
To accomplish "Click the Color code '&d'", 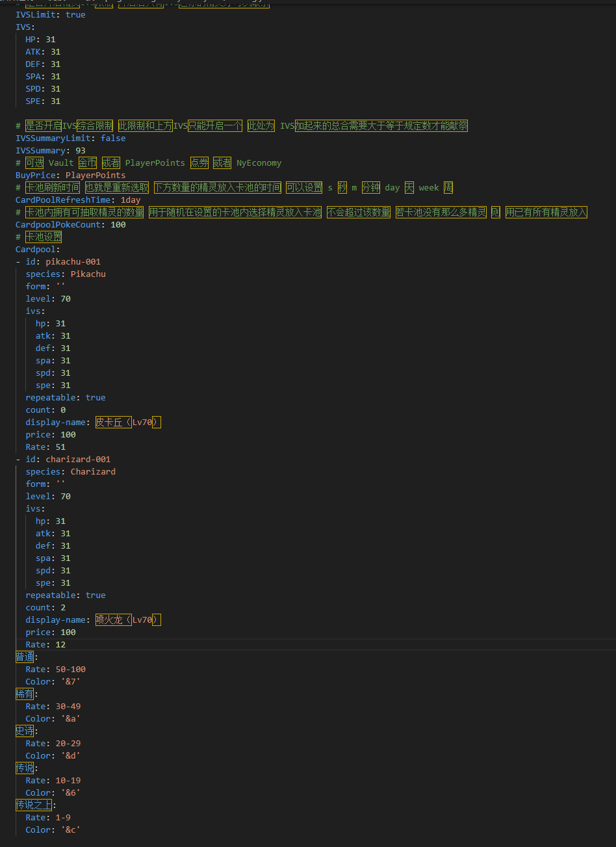I will click(x=70, y=755).
